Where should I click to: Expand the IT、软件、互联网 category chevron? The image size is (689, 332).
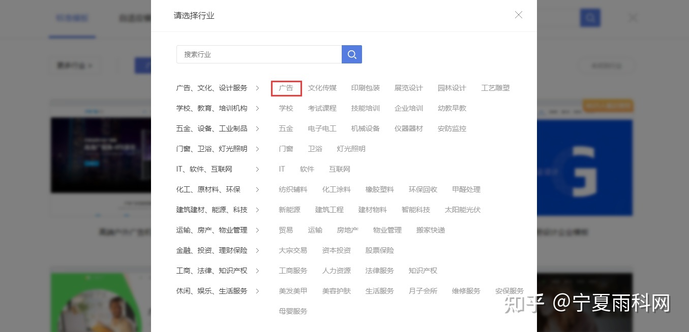pyautogui.click(x=258, y=169)
